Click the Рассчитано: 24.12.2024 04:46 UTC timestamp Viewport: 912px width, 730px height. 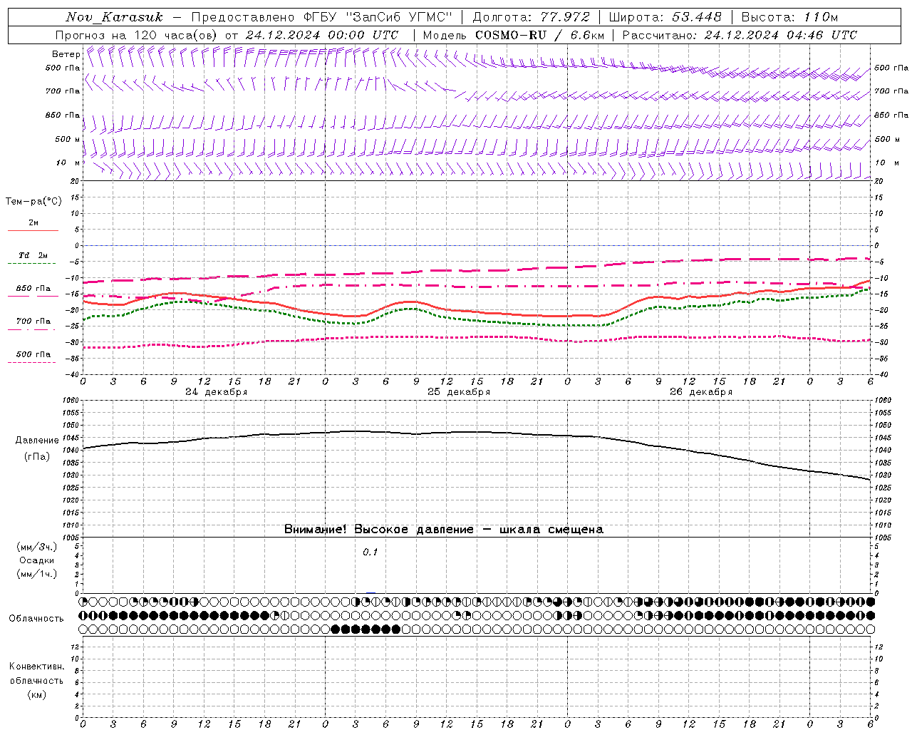[740, 35]
